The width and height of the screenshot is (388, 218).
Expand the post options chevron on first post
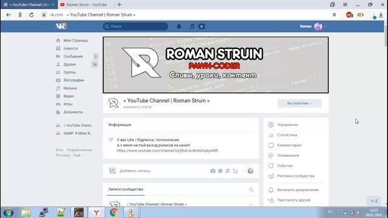tap(250, 205)
